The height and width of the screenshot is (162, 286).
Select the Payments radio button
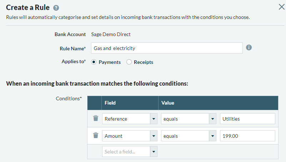(94, 62)
